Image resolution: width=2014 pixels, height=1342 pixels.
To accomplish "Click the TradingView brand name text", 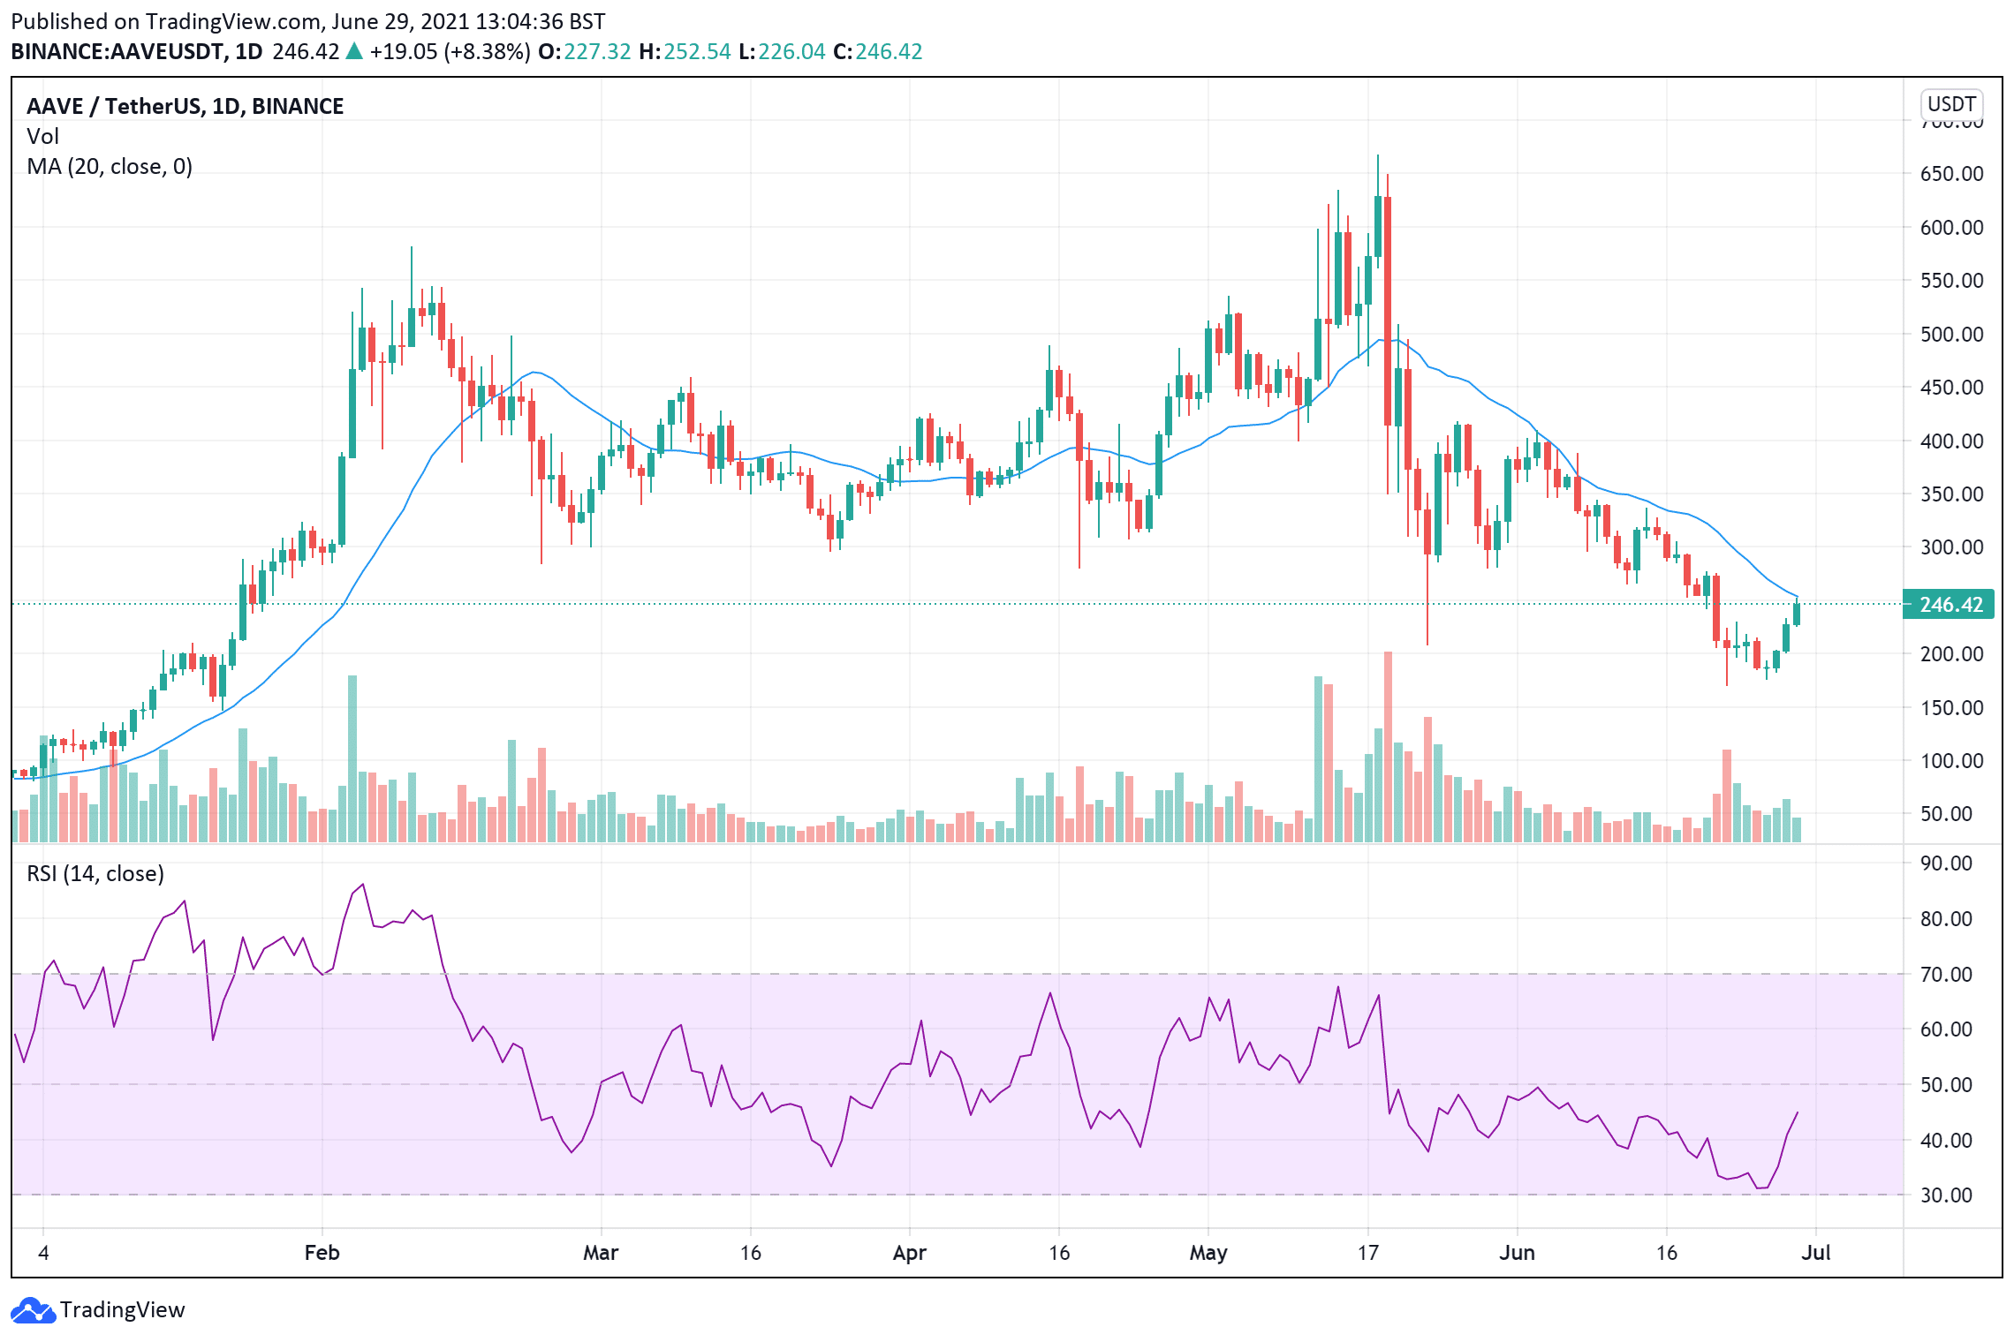I will coord(123,1309).
